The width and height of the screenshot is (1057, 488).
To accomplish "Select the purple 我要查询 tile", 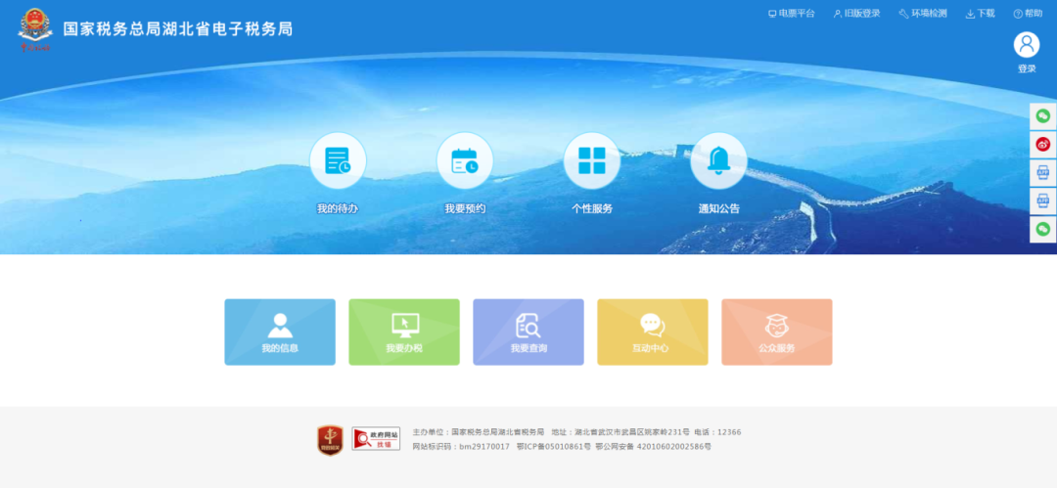I will pyautogui.click(x=528, y=333).
